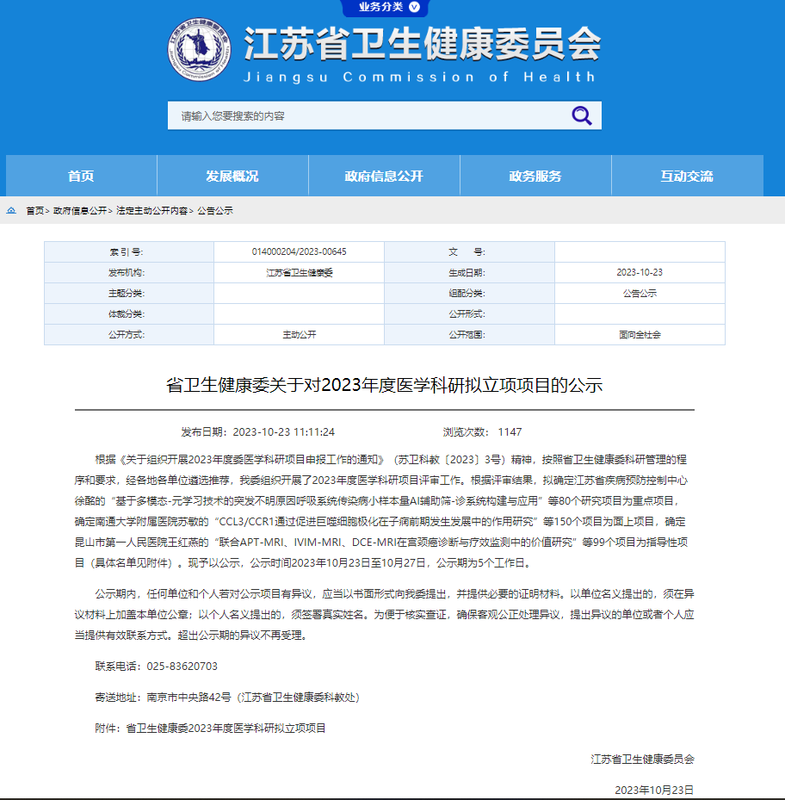Click the 组配分类 value 公告公示
Viewport: 785px width, 800px height.
640,294
